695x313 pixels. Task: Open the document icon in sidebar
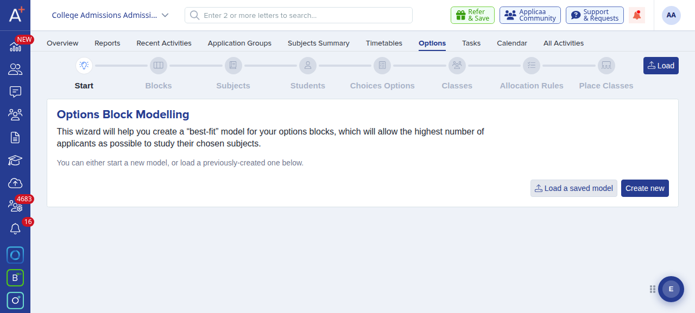point(15,137)
